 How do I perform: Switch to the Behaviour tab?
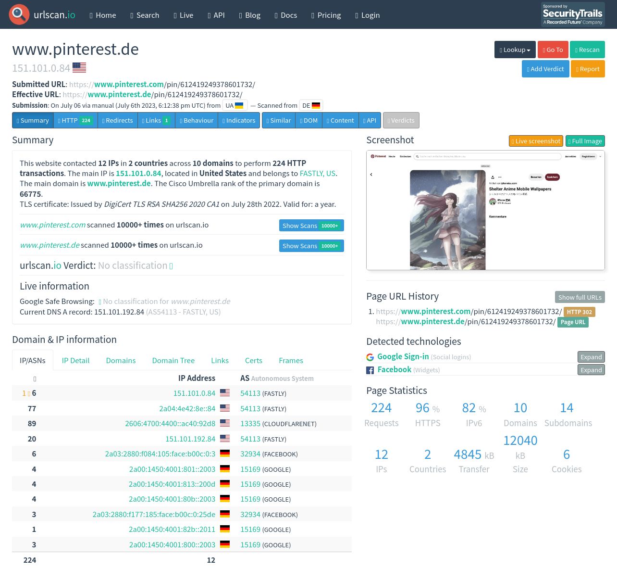[x=197, y=120]
